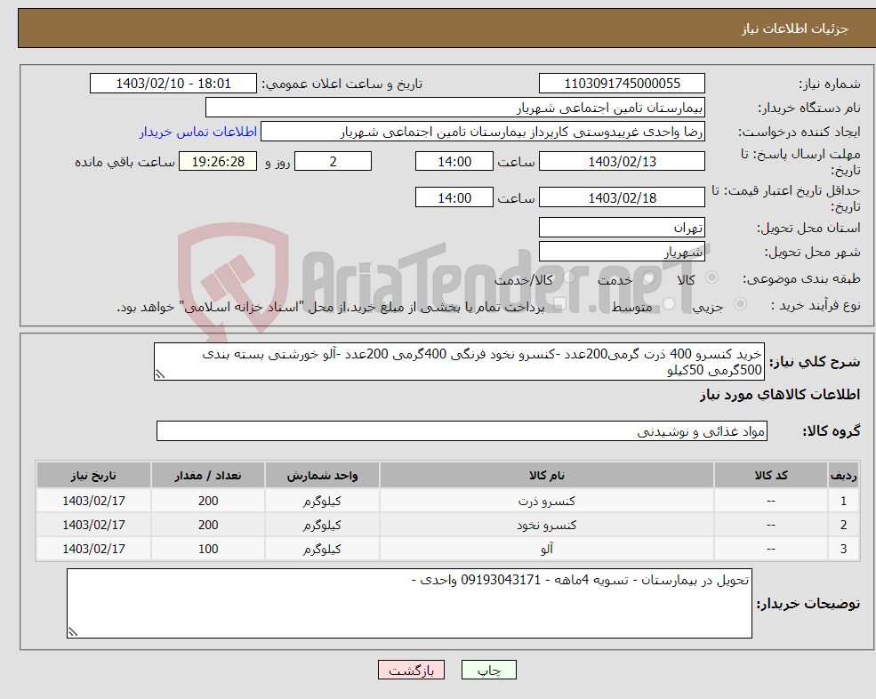Click the delivery province field تهران
This screenshot has height=699, width=876.
coord(622,228)
